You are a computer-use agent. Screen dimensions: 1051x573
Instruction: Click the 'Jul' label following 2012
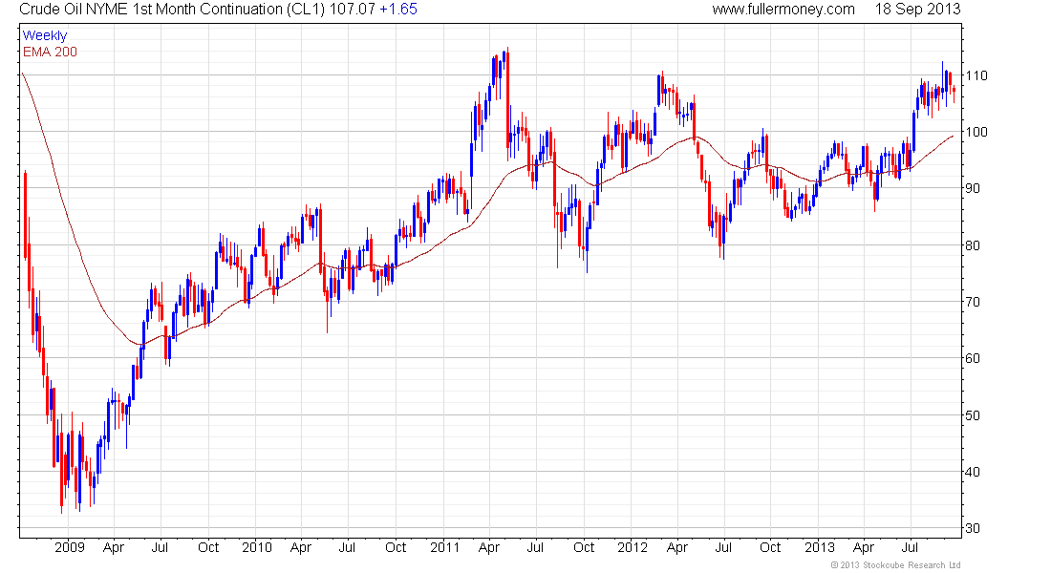[722, 547]
